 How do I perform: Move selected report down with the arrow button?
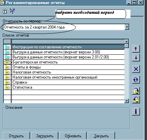(136, 57)
